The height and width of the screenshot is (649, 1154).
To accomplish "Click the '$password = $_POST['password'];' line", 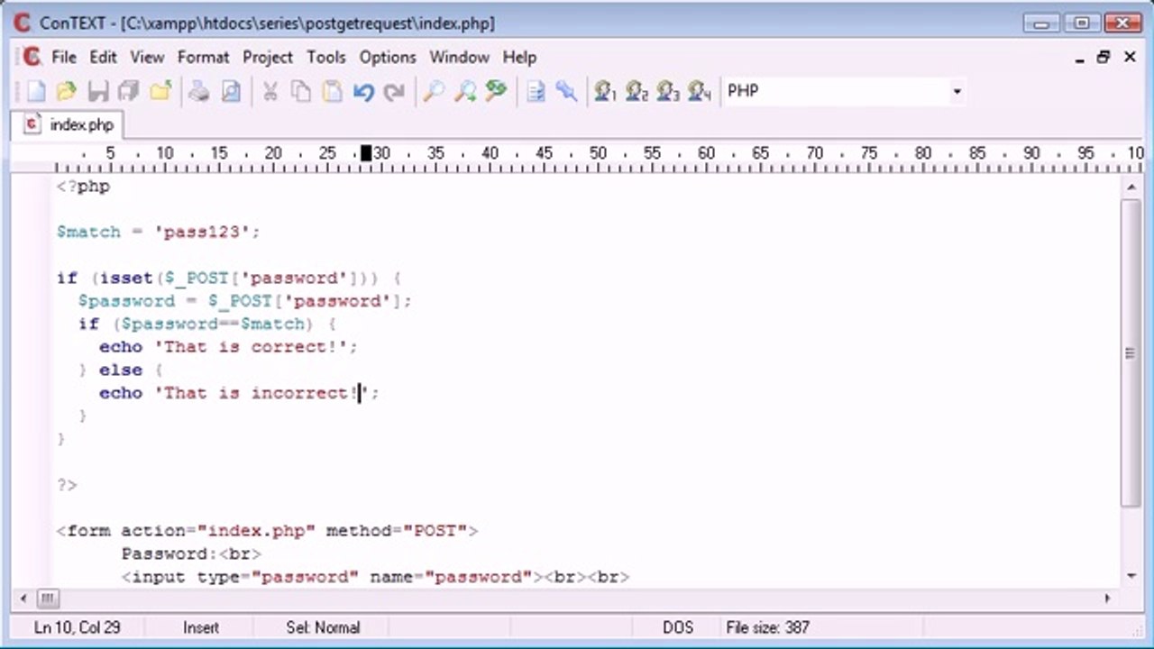I will pyautogui.click(x=244, y=301).
